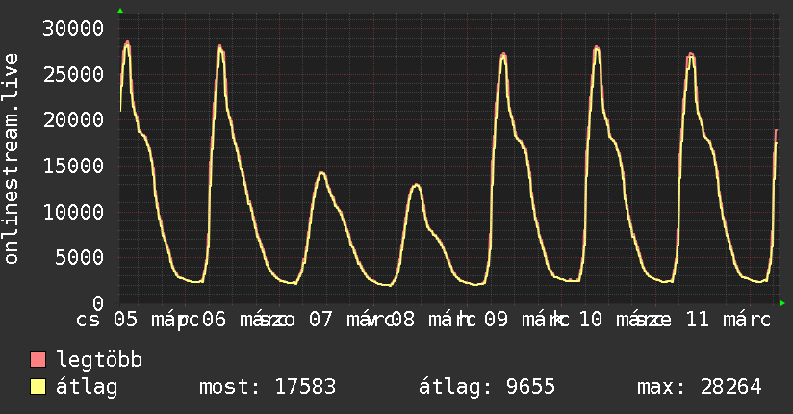The height and width of the screenshot is (414, 793).
Task: Click the cs 05 márc date label
Action: point(137,320)
